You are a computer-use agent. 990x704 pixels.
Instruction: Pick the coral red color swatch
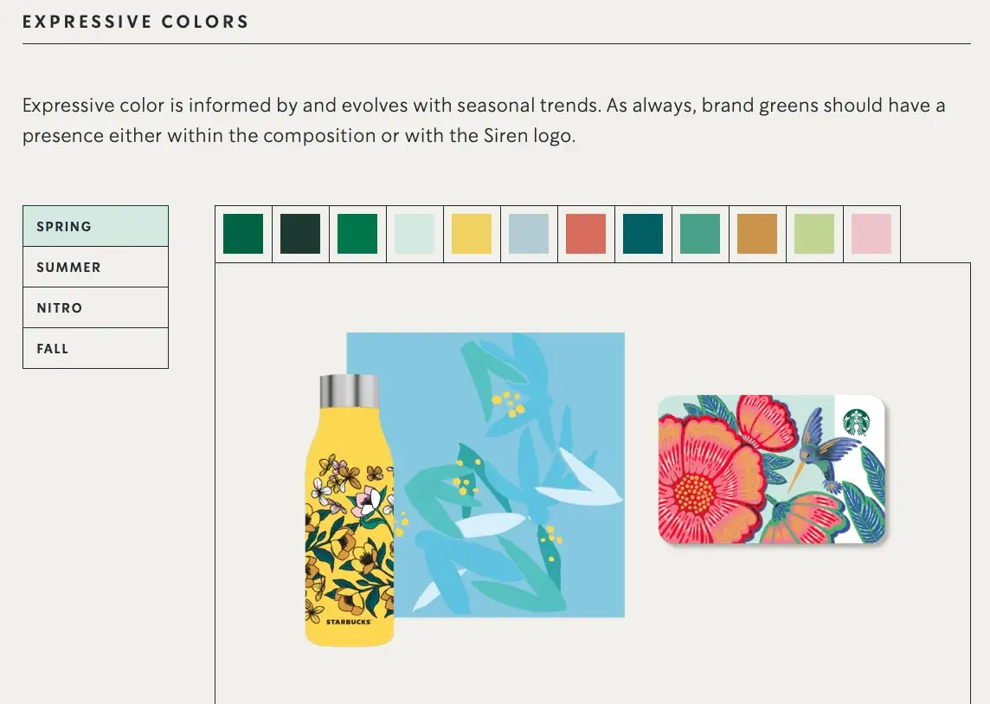586,234
